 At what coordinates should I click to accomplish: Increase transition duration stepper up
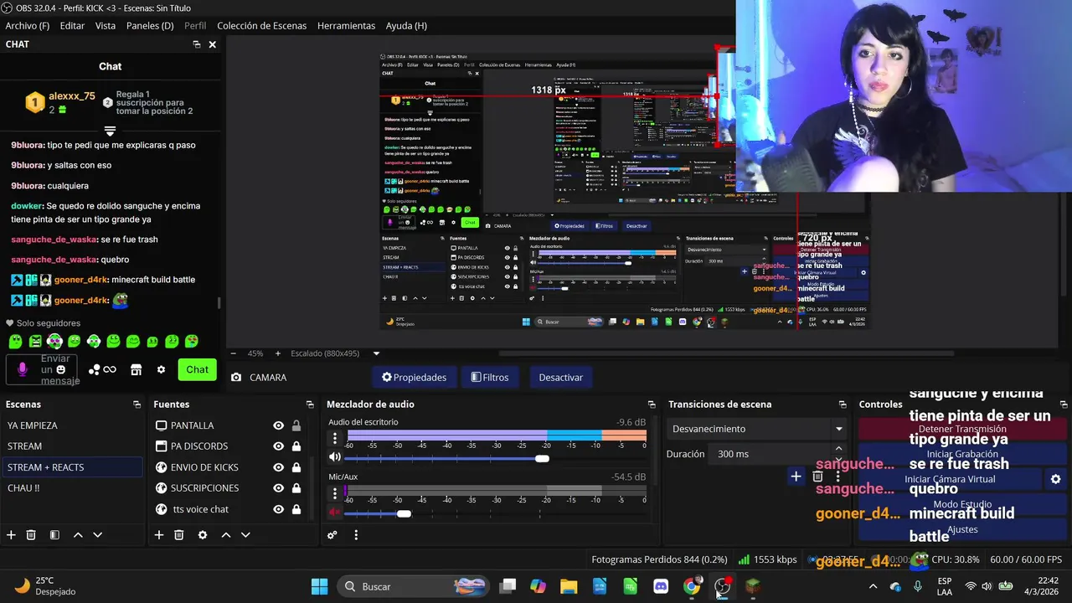tap(838, 449)
